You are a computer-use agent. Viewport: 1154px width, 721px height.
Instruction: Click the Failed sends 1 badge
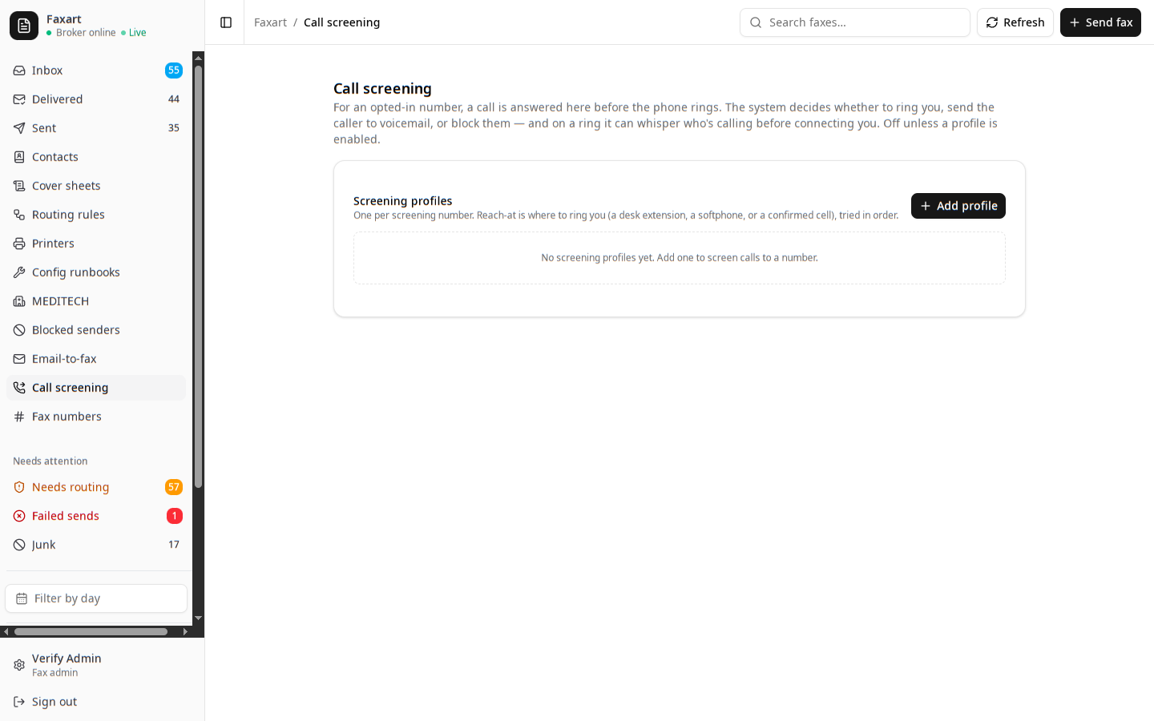click(x=175, y=516)
